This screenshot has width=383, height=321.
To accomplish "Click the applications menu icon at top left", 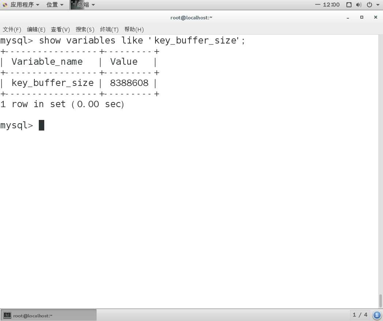I will click(5, 5).
